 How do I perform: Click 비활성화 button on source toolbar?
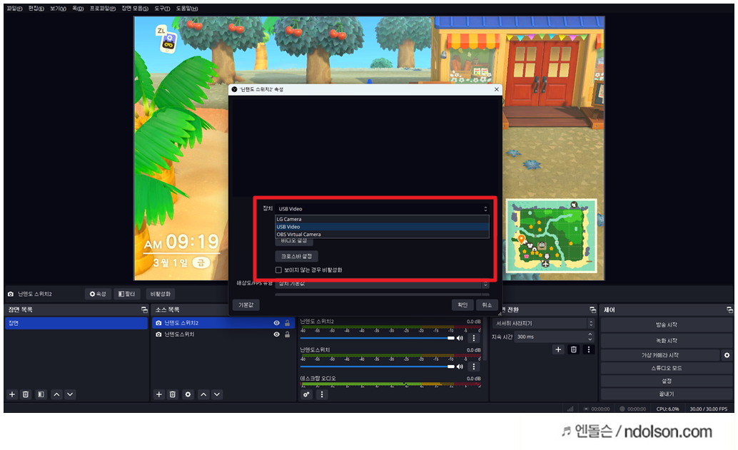[x=161, y=294]
